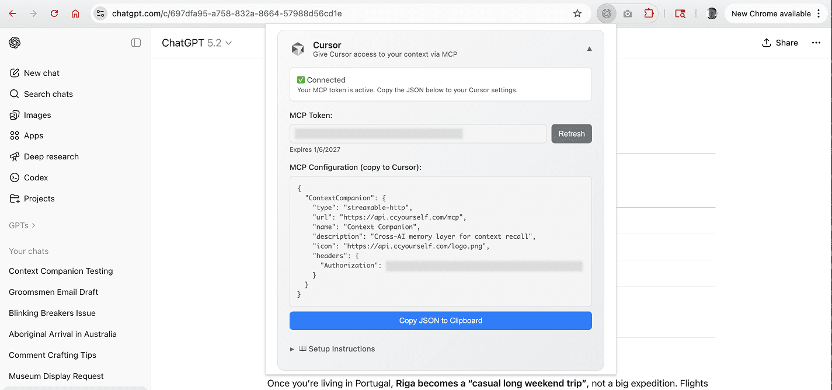Open the three-dot options menu

(x=816, y=43)
